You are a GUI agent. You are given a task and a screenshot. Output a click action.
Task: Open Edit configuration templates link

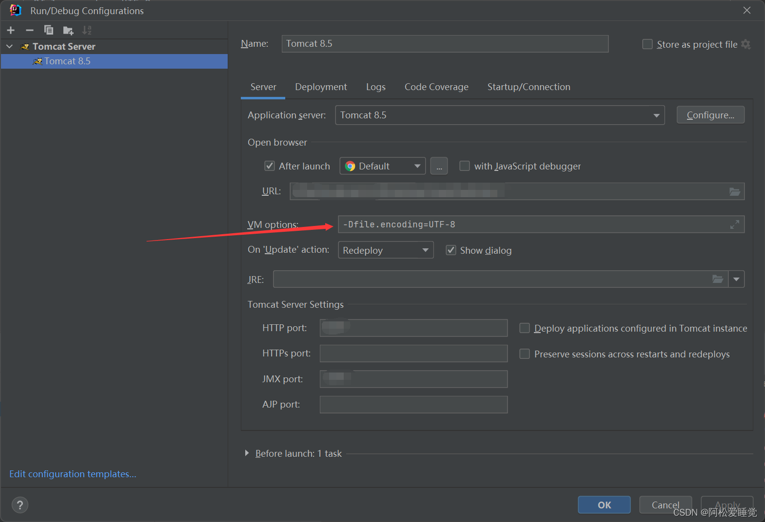[73, 474]
